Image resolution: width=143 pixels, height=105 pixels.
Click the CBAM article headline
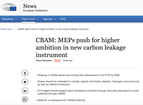[81, 48]
